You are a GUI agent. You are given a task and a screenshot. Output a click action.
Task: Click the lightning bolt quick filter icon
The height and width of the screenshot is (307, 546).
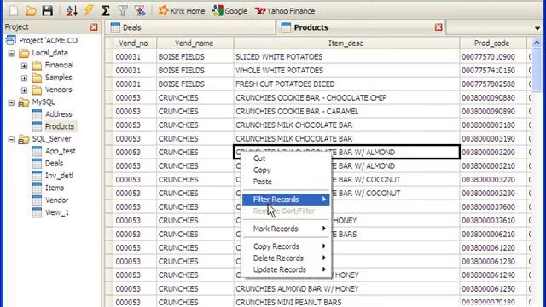[89, 10]
